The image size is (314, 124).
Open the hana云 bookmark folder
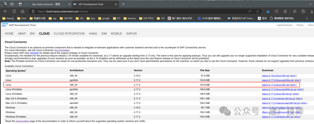(x=8, y=18)
